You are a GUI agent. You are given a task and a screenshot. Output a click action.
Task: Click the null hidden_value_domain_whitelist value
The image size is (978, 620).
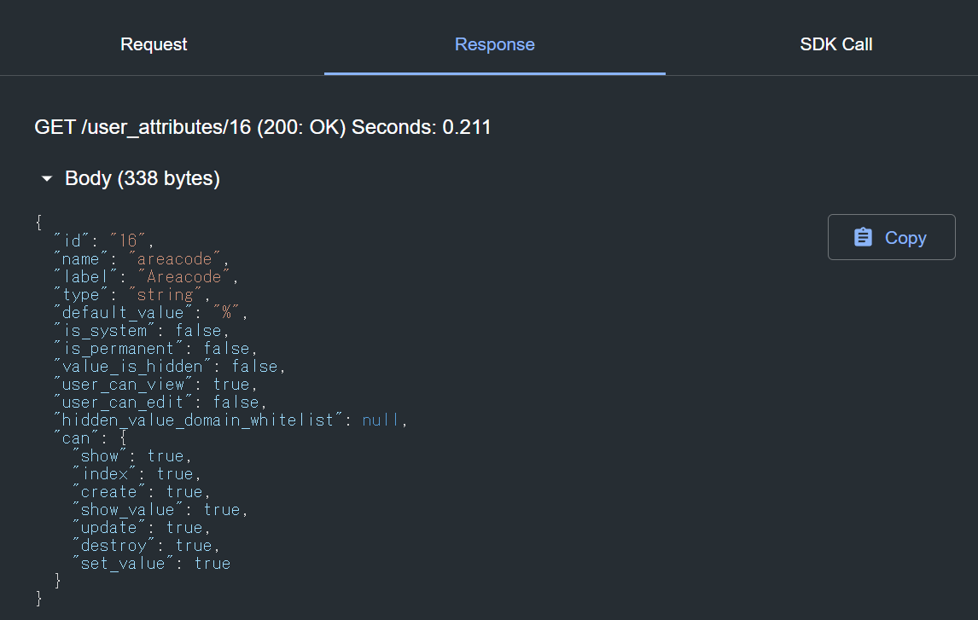pyautogui.click(x=380, y=420)
